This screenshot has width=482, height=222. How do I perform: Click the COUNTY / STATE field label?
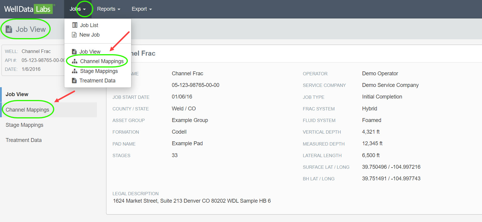pyautogui.click(x=131, y=109)
